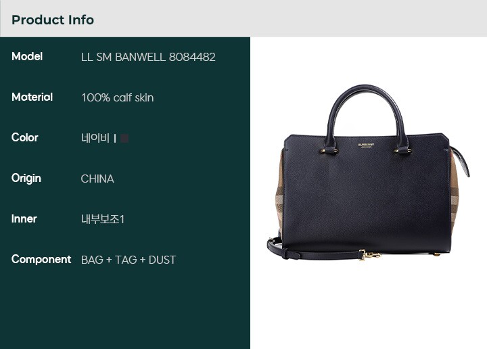The height and width of the screenshot is (349, 487).
Task: Click the gold clasp on shoulder strap
Action: click(x=370, y=255)
